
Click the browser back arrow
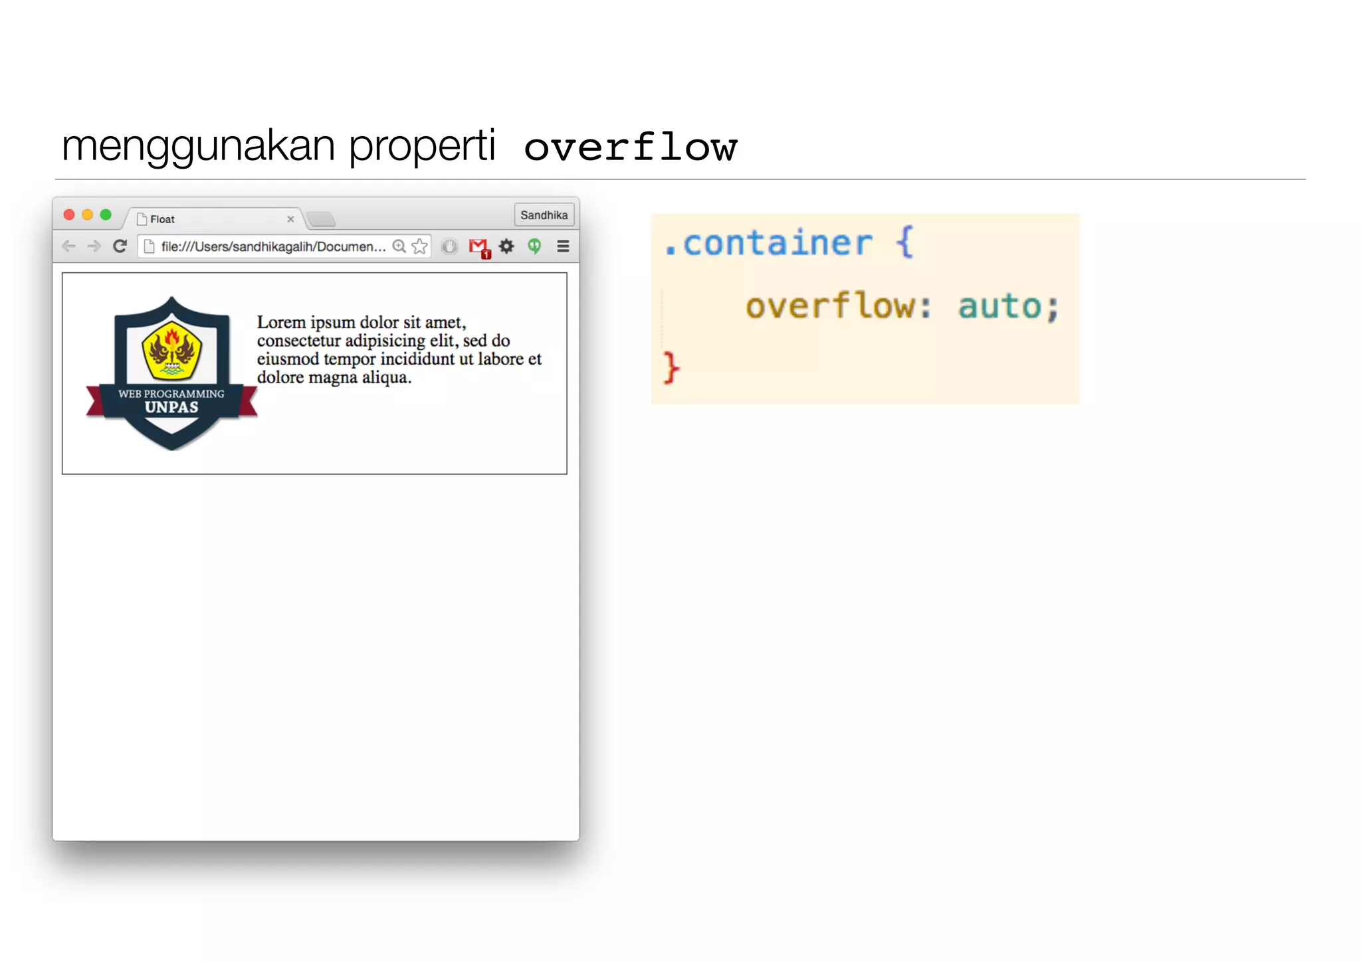[x=68, y=246]
